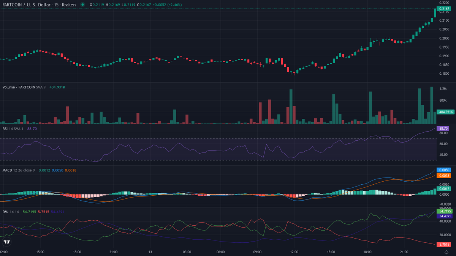Click the 03:00 label on time axis
Image resolution: width=456 pixels, height=256 pixels.
[x=187, y=252]
